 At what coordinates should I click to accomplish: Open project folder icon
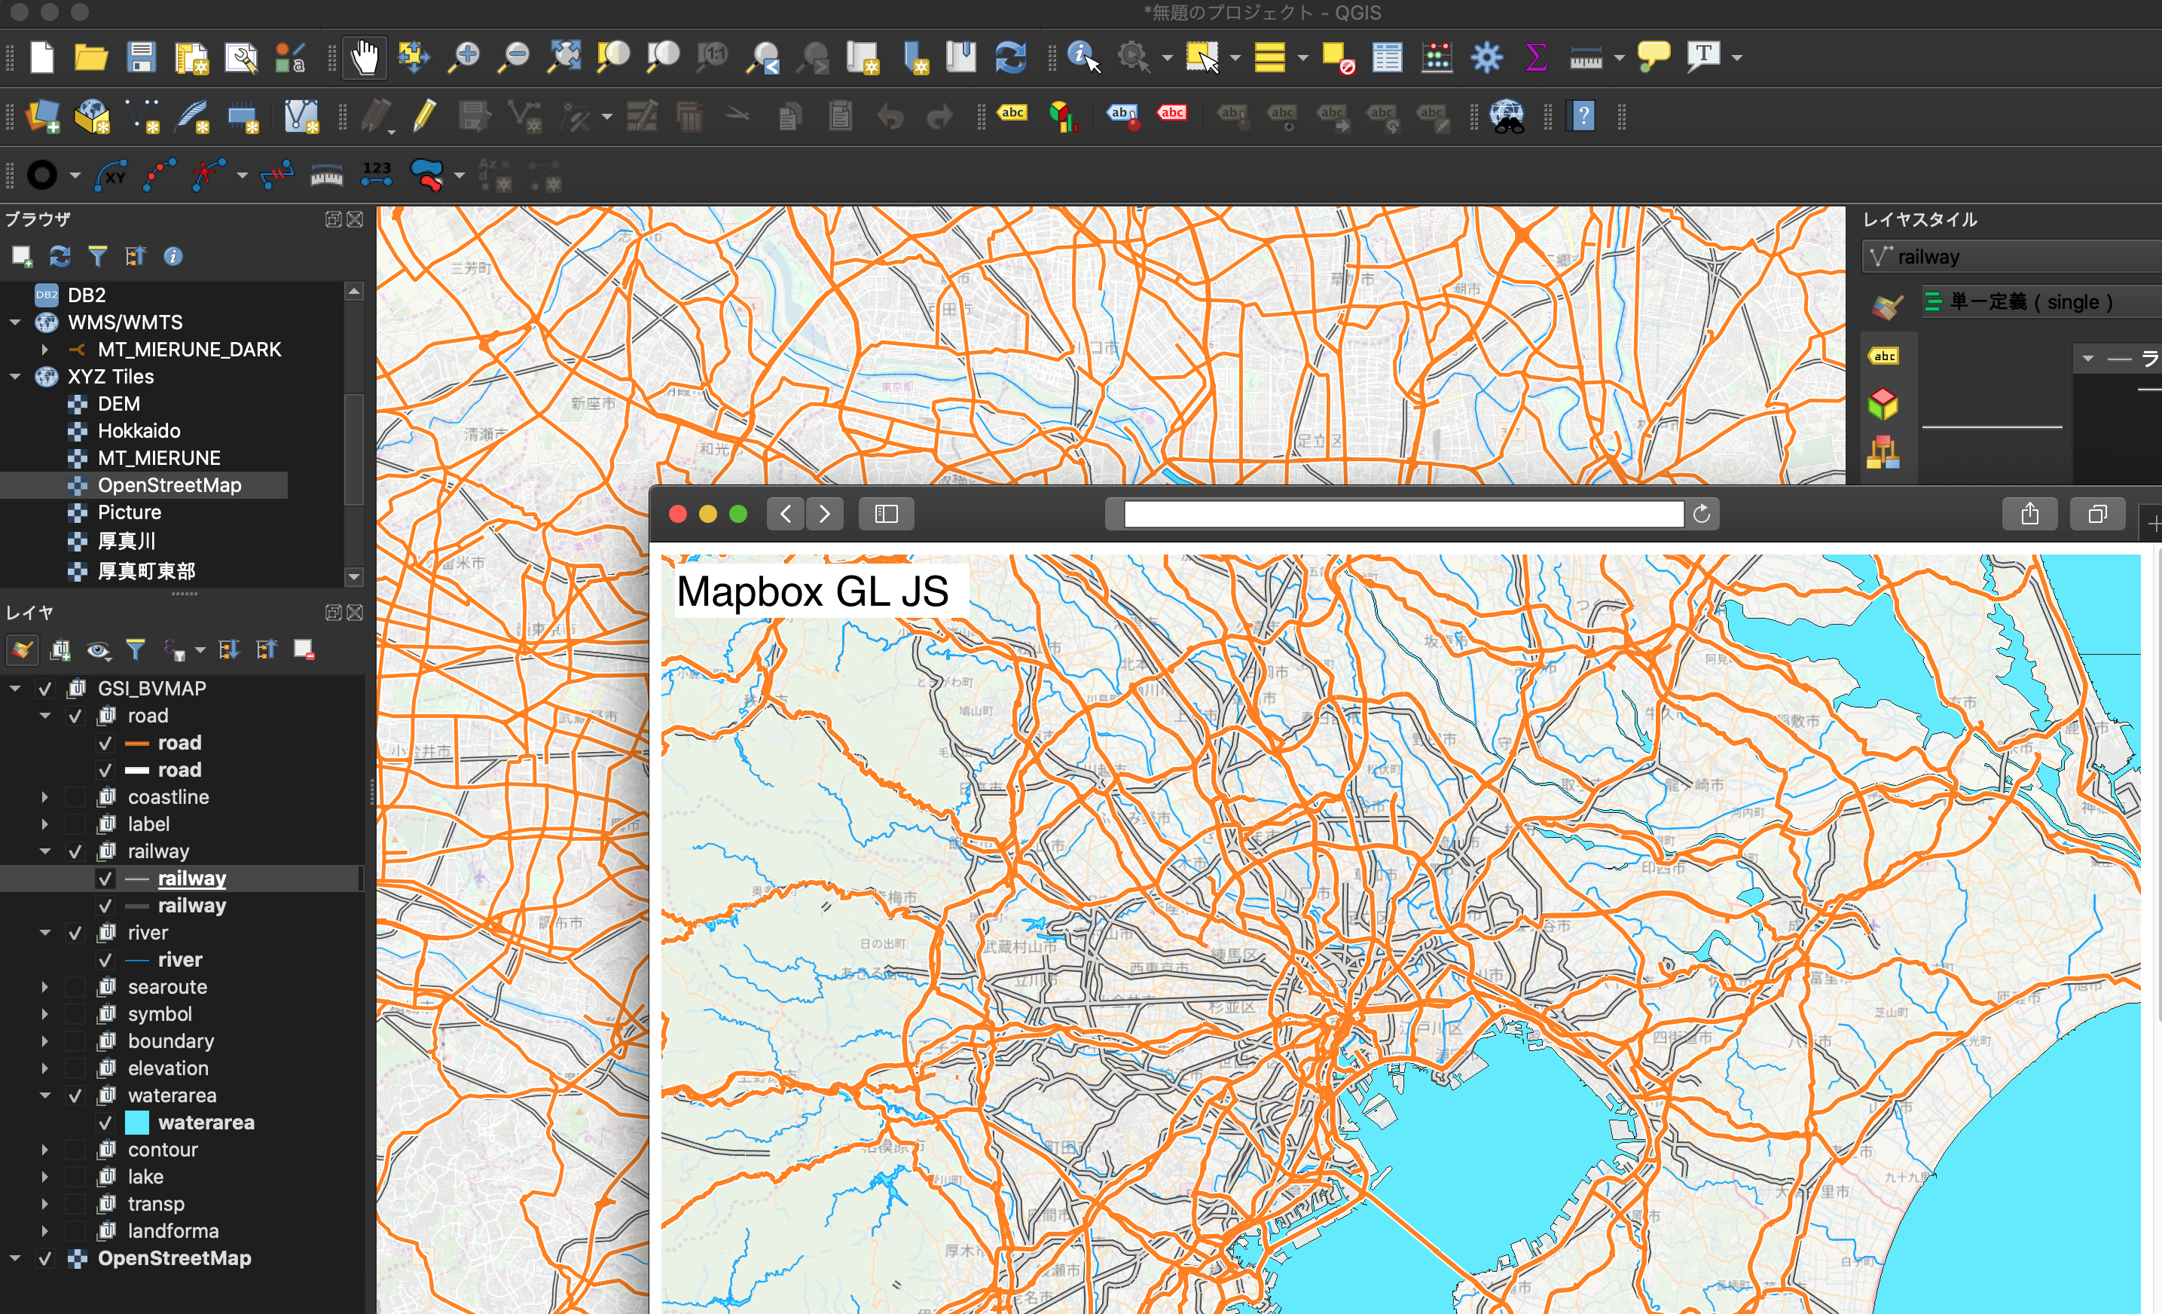(90, 58)
